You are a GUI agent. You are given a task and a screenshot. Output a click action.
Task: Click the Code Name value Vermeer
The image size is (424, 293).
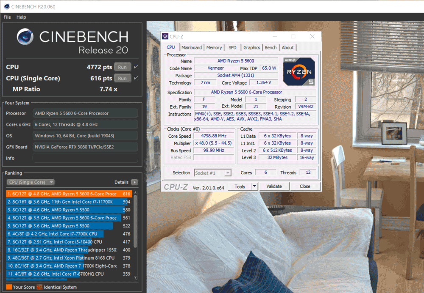click(x=215, y=68)
